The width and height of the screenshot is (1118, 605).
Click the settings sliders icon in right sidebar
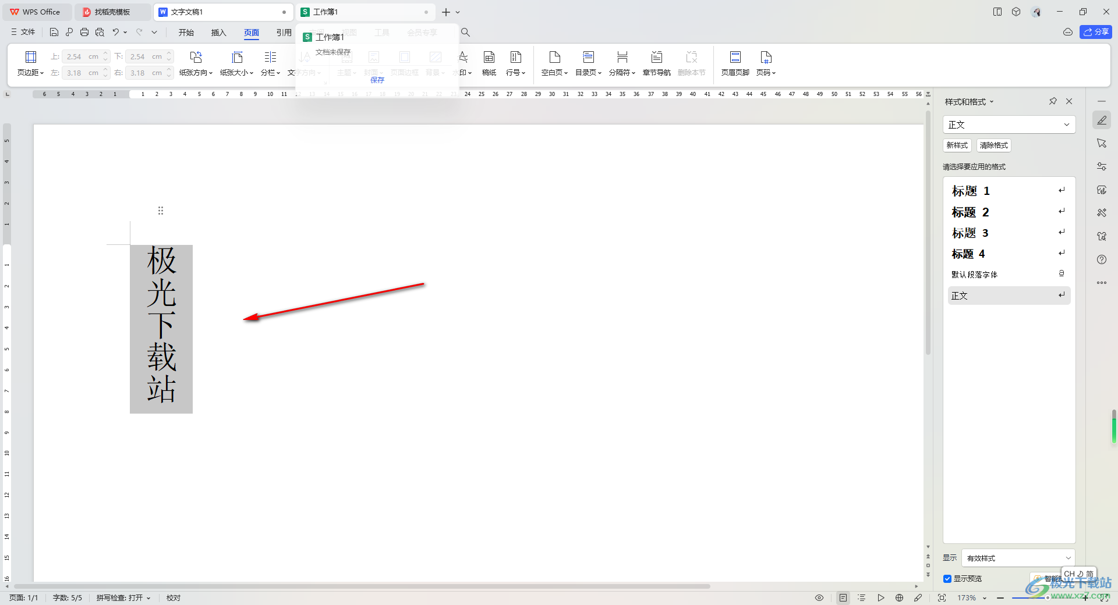[1102, 166]
